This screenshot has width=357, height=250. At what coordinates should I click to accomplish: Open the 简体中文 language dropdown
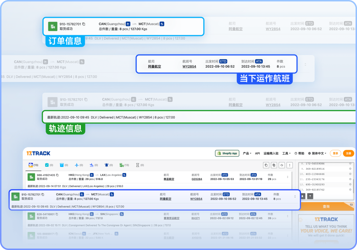pos(317,153)
